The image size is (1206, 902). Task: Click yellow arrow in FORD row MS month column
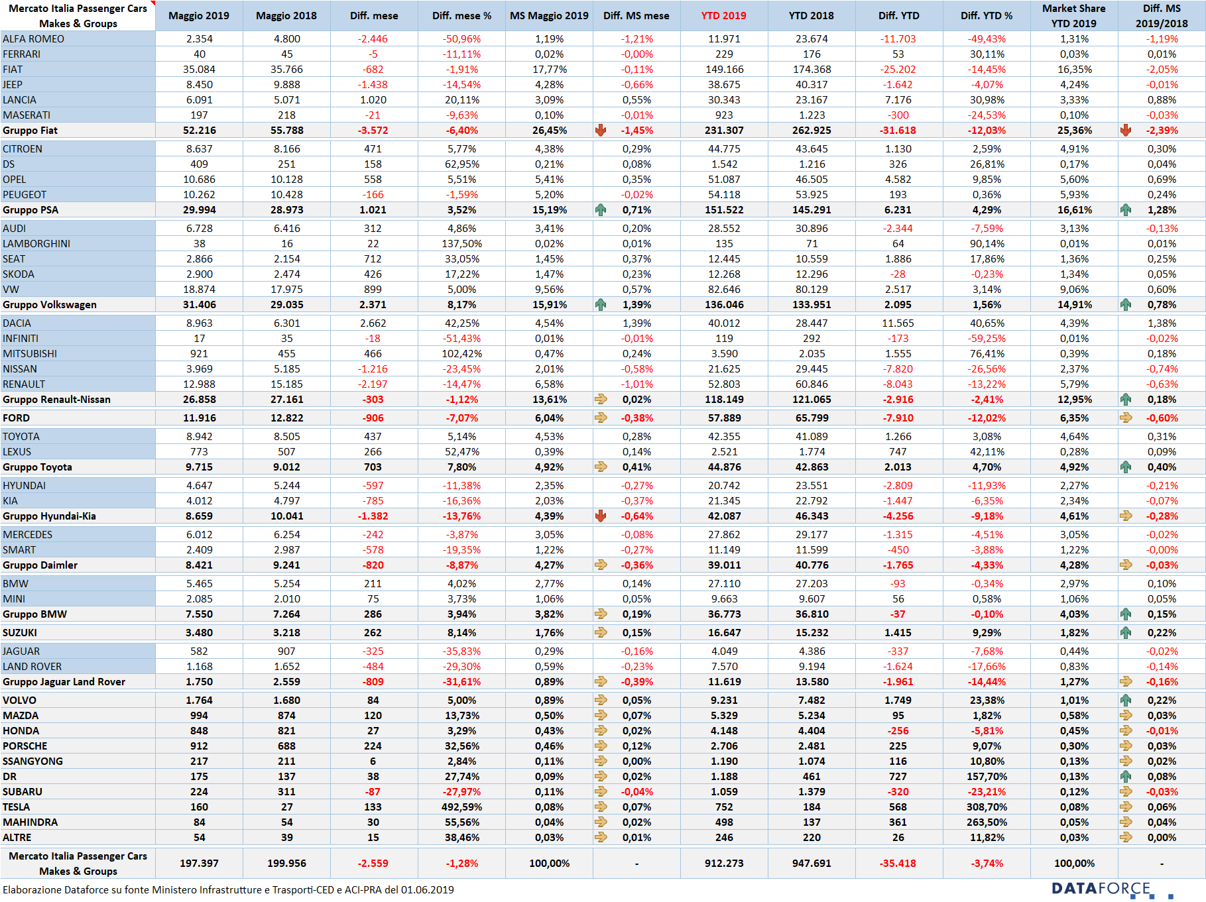click(601, 418)
